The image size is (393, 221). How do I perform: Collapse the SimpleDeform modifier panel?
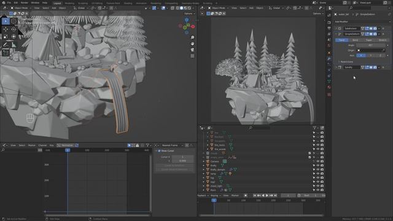pos(336,34)
